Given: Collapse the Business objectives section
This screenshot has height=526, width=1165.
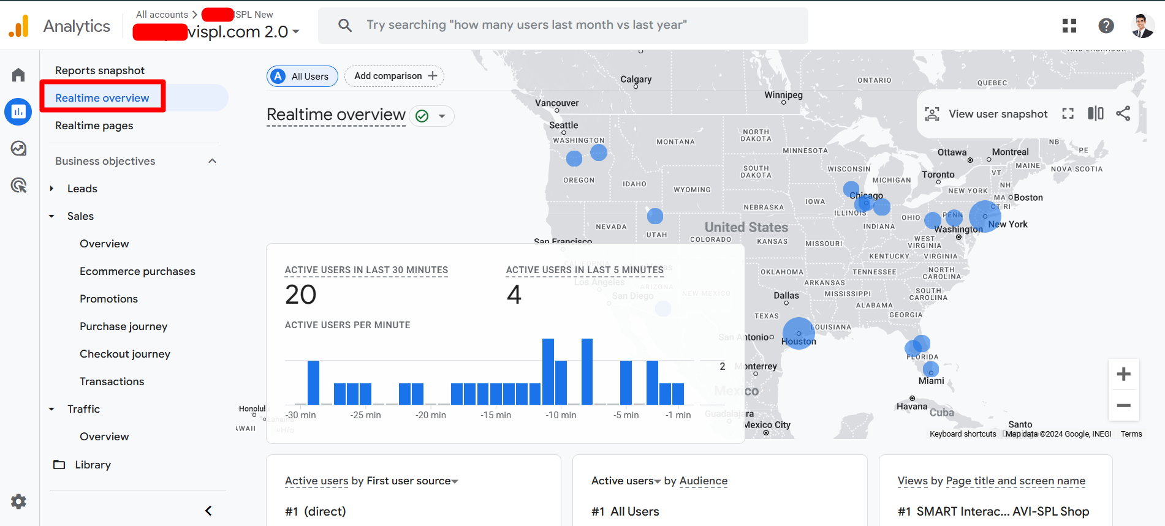Looking at the screenshot, I should 212,161.
